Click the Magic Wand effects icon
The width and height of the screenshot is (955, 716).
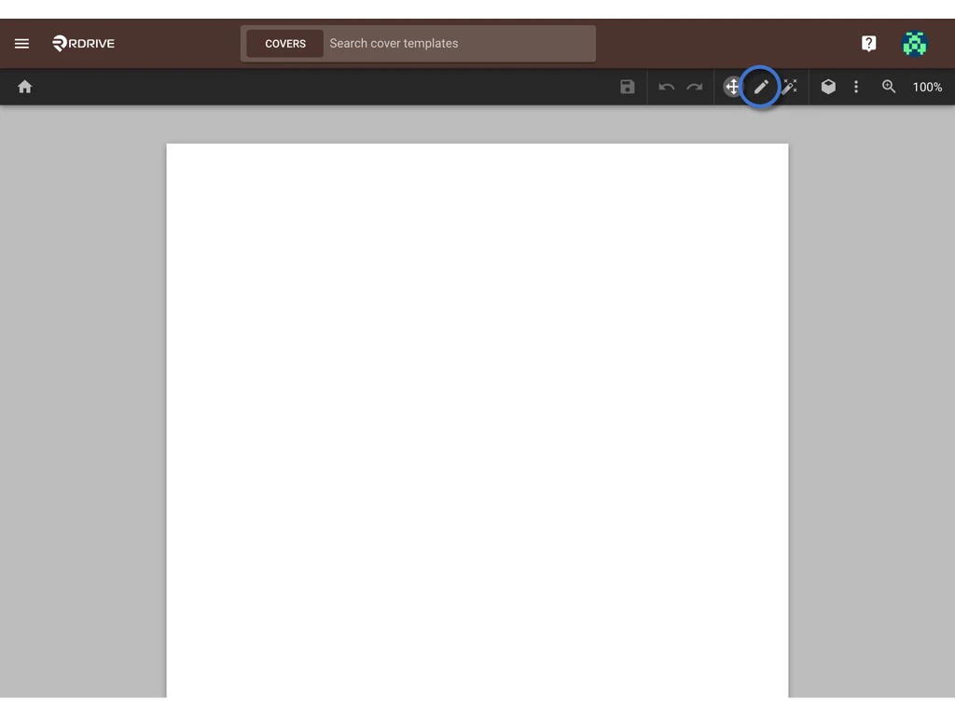pyautogui.click(x=790, y=87)
